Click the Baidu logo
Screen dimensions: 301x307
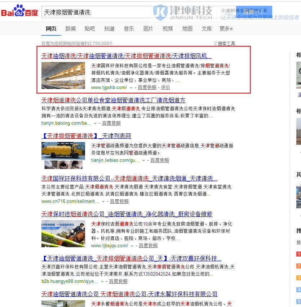click(x=19, y=11)
